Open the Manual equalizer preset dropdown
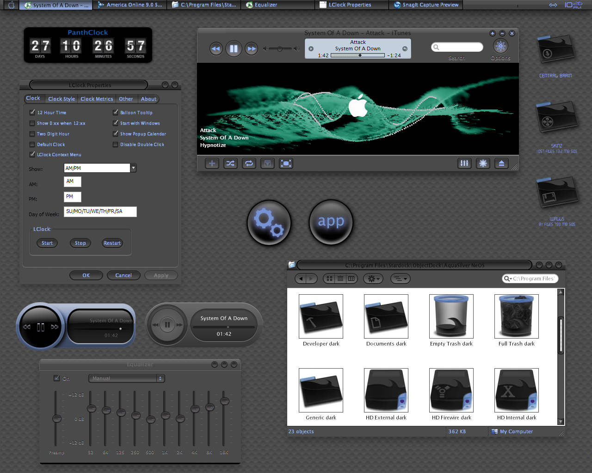 pyautogui.click(x=127, y=378)
